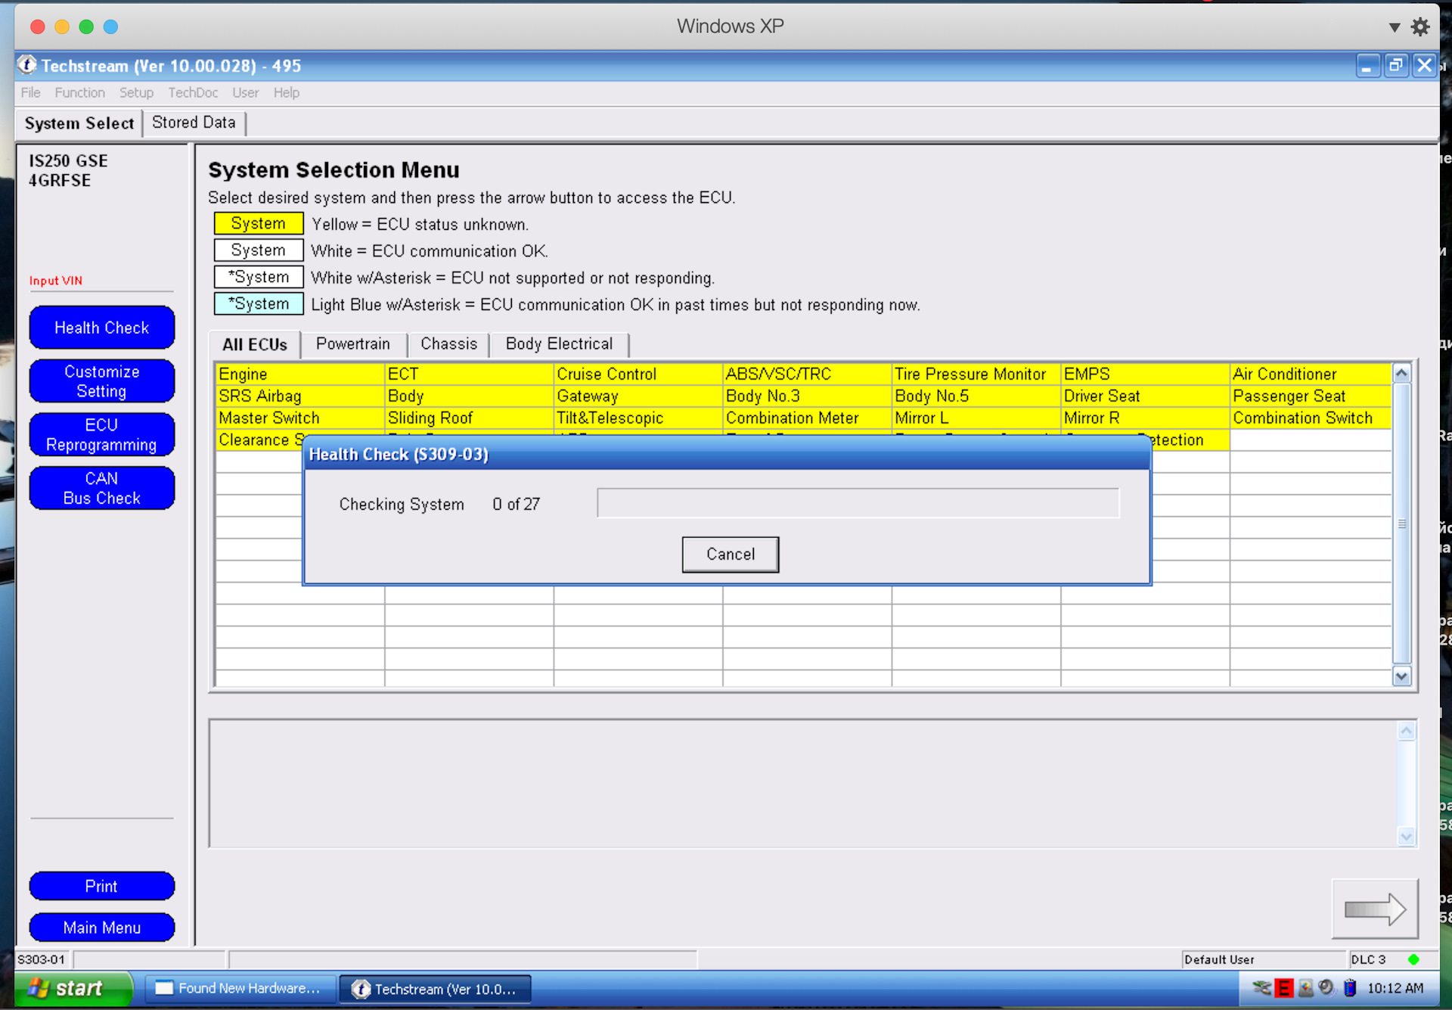Select the Driver Seat cell

pyautogui.click(x=1145, y=396)
